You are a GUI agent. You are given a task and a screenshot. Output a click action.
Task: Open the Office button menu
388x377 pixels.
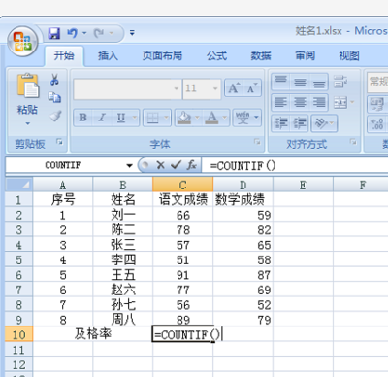coord(22,42)
